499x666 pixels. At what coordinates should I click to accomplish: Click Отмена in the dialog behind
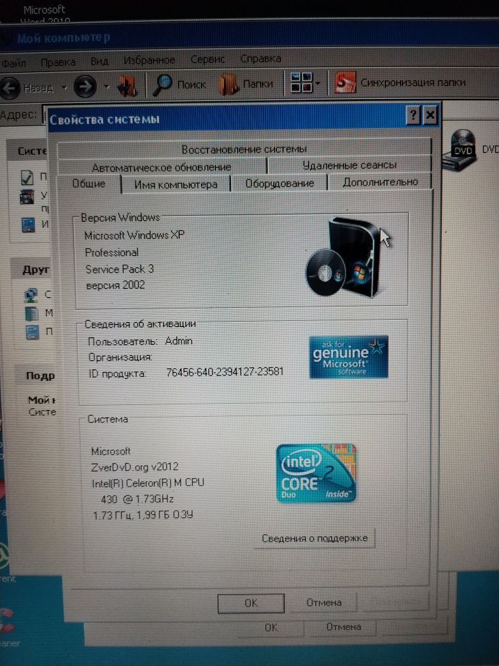pos(343,627)
